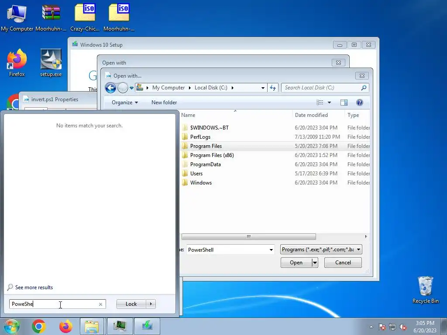Select the setup.exe desktop icon

[x=51, y=63]
